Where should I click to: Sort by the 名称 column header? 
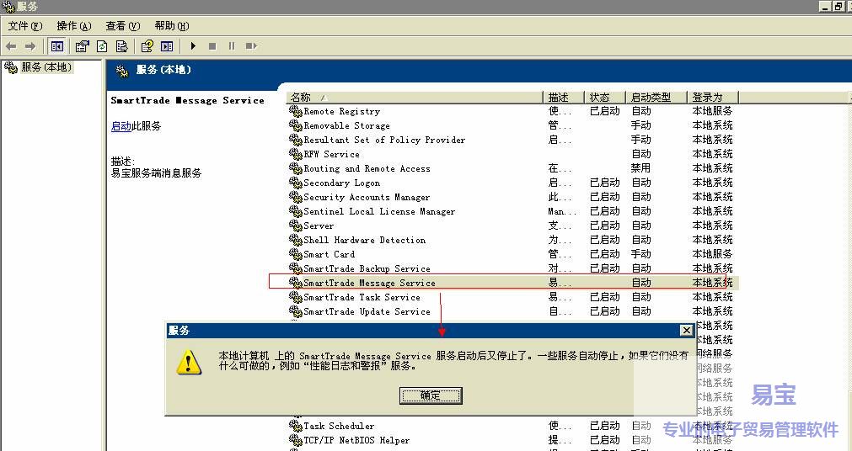point(413,98)
